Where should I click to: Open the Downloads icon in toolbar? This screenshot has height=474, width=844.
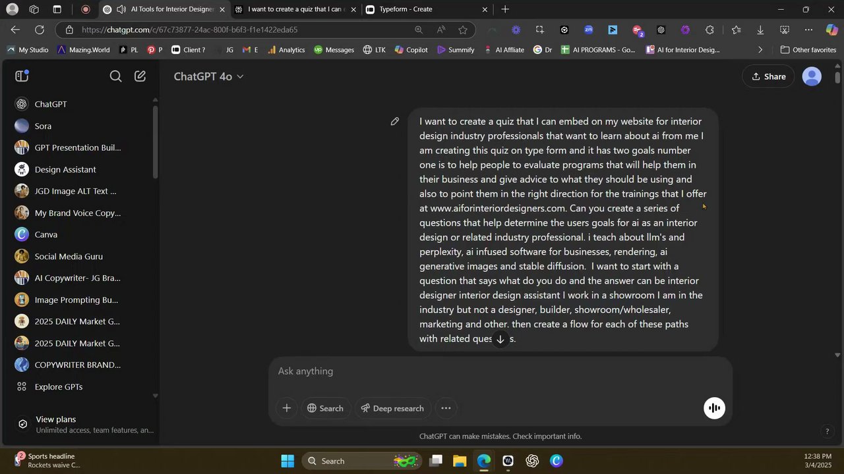click(x=760, y=30)
